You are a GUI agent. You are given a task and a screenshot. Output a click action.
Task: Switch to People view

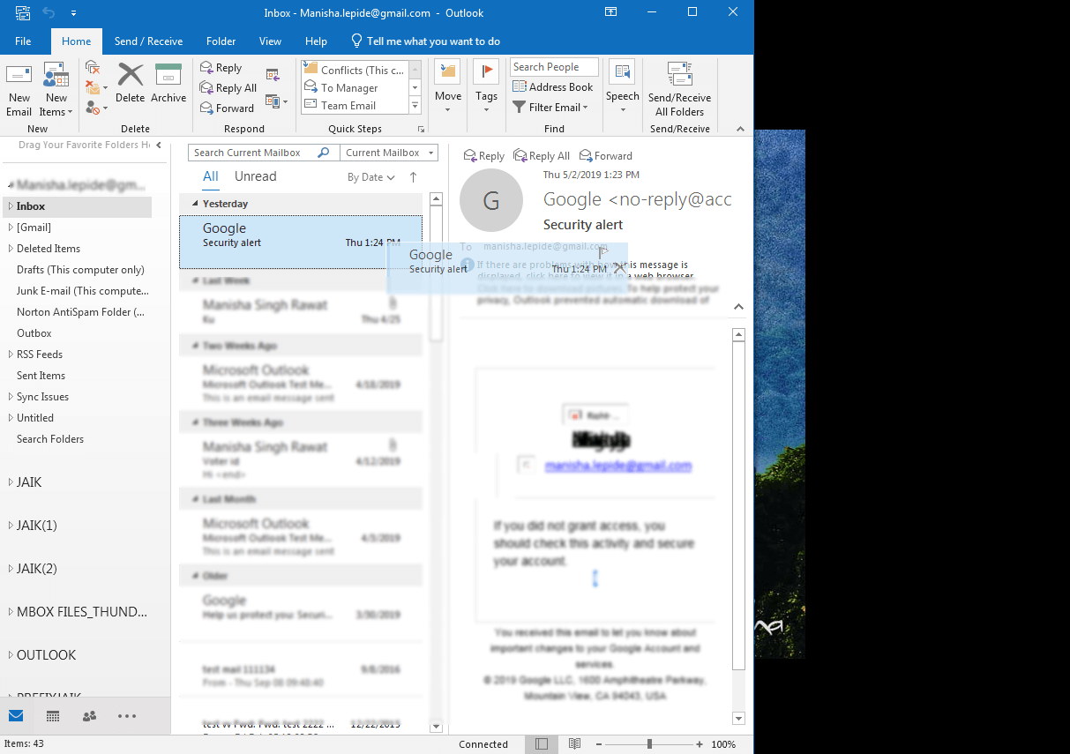89,716
